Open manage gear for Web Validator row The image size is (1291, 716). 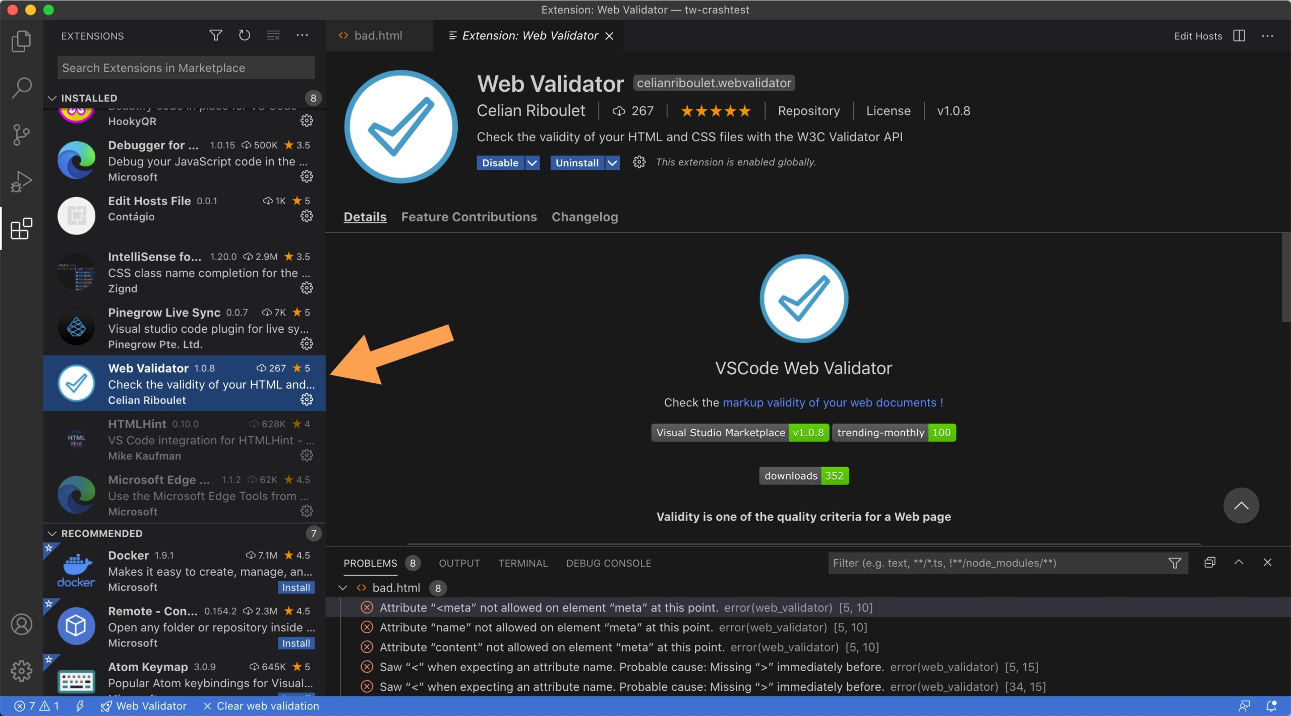[x=307, y=399]
